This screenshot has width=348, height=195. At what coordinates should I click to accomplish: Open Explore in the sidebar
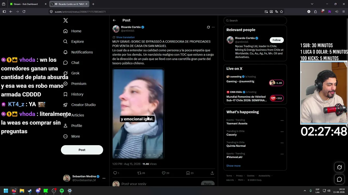point(73,41)
